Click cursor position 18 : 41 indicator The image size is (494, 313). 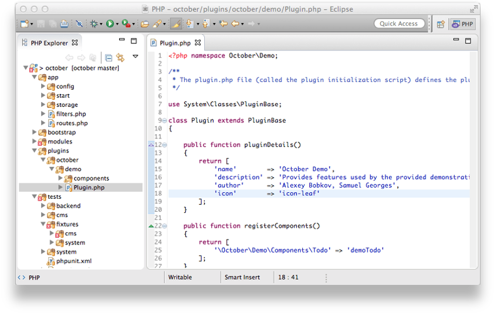click(288, 277)
